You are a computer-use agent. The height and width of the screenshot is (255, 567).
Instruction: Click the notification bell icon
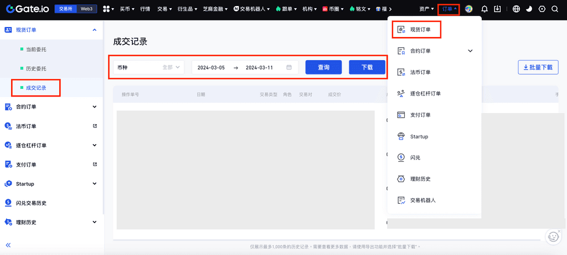coord(484,9)
